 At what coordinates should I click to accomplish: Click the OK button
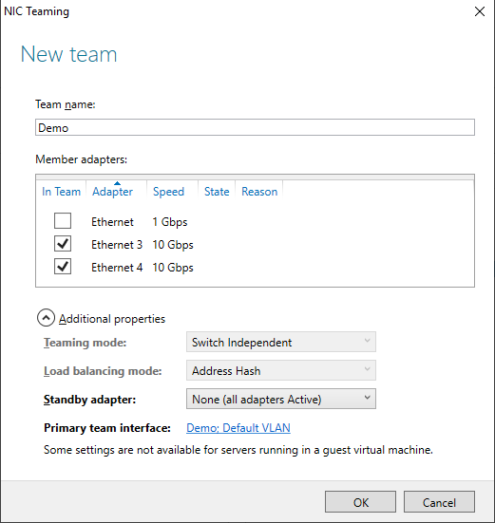pos(360,502)
